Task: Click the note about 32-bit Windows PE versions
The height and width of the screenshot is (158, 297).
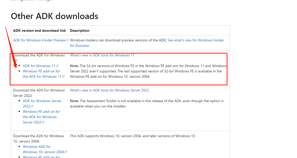Action: point(148,71)
